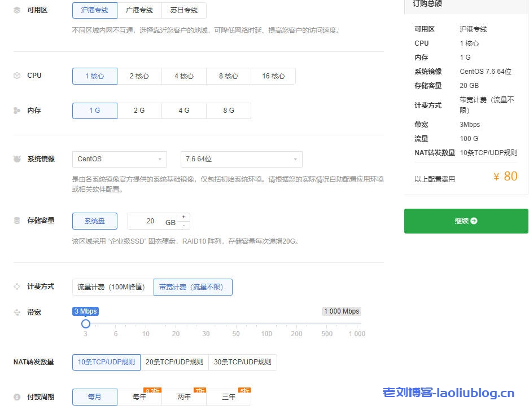The height and width of the screenshot is (414, 529).
Task: Switch to 三年 three-year payment period
Action: pyautogui.click(x=229, y=397)
